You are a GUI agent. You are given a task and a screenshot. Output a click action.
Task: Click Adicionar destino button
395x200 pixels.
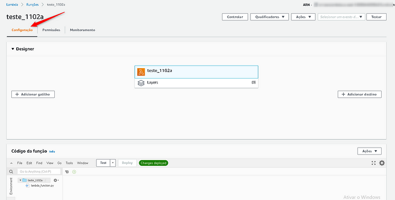(x=359, y=94)
